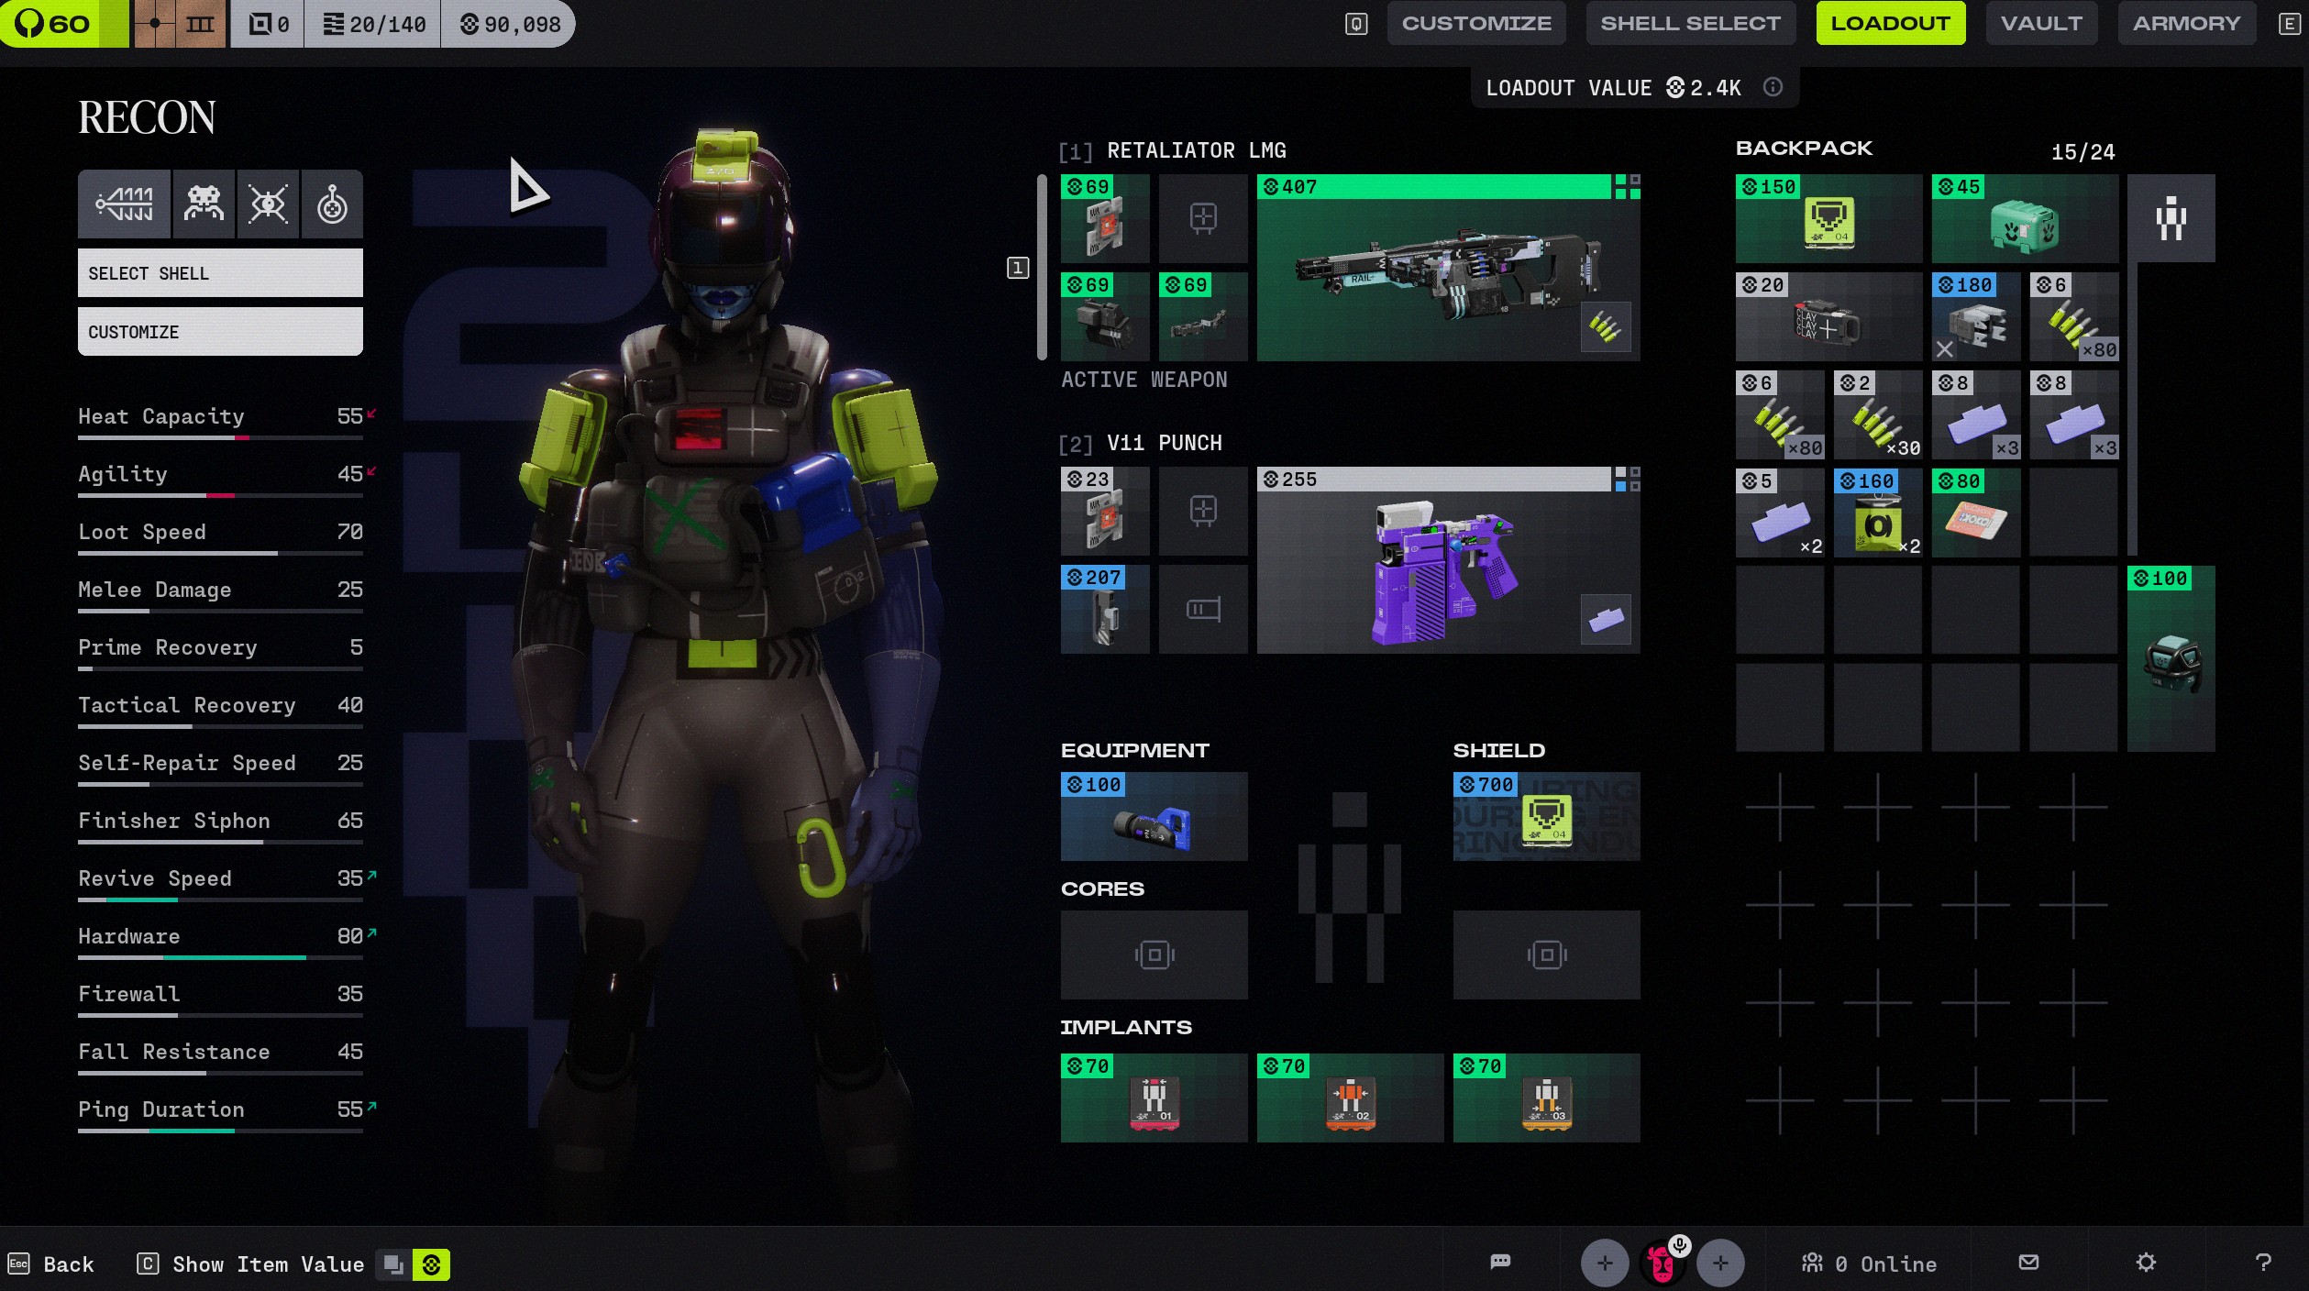This screenshot has width=2309, height=1291.
Task: Add empty mod slot on Retaliator LMG
Action: pos(1203,218)
